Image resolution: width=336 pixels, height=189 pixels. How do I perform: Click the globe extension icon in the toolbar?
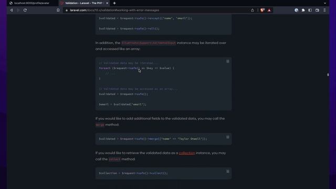[x=296, y=10]
